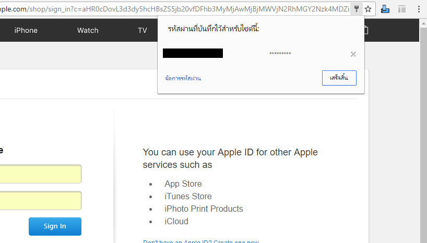427x243 pixels.
Task: Bookmark this page with the star icon
Action: [368, 9]
